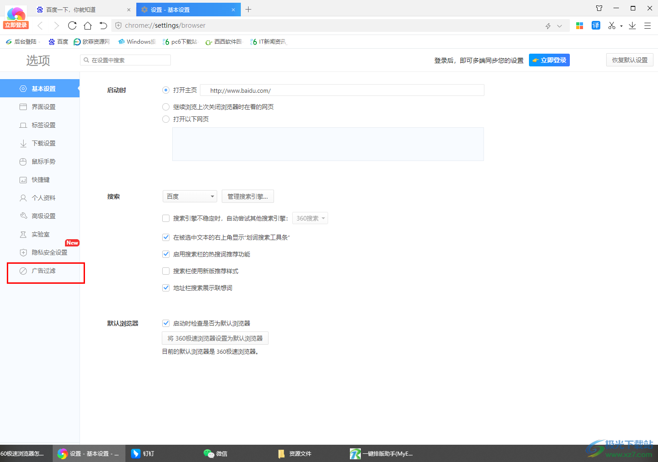Open 高级设置 in sidebar
Screen dimensions: 658x462
[40, 216]
